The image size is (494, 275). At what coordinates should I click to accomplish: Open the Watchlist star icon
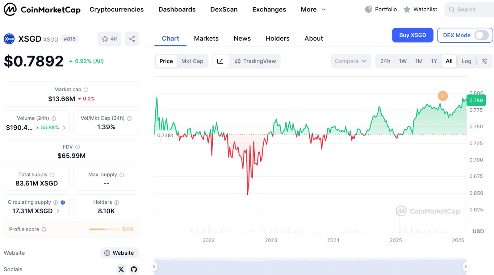[407, 10]
